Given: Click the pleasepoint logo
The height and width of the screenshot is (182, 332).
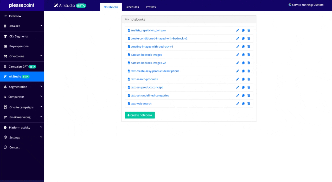Looking at the screenshot, I should (22, 5).
